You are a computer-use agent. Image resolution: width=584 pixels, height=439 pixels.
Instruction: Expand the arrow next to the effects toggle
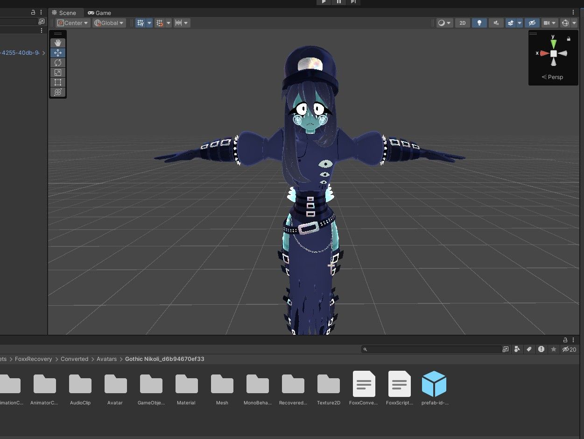[520, 23]
